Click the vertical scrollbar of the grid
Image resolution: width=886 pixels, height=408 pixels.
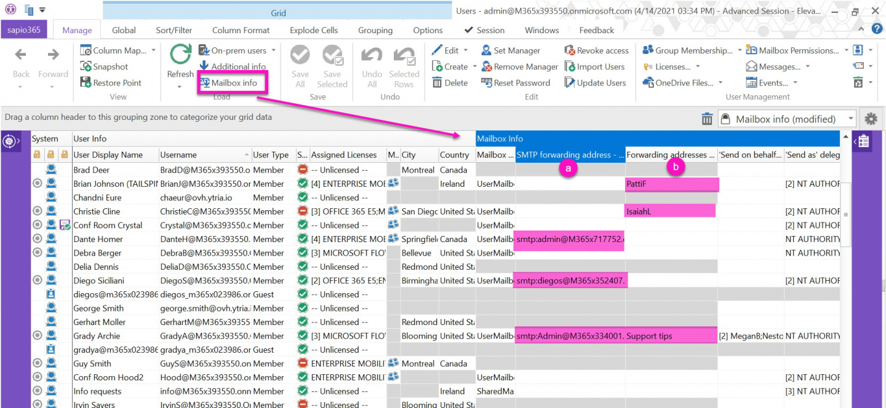pyautogui.click(x=846, y=270)
